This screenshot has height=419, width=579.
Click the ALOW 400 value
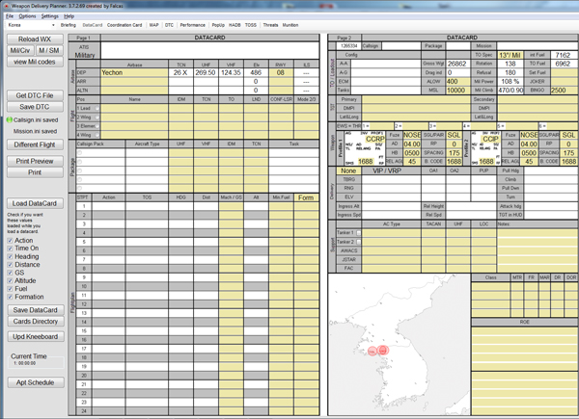coord(457,82)
